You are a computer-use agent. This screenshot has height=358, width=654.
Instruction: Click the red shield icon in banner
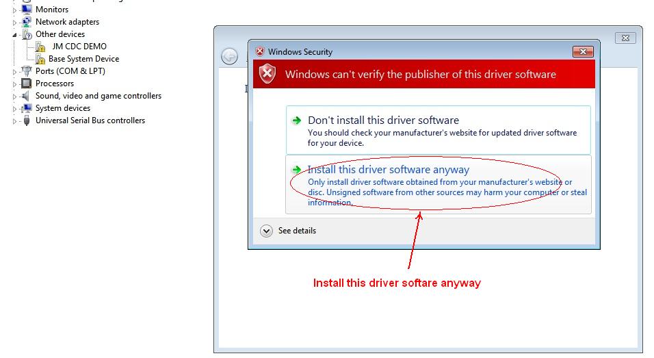pos(267,75)
